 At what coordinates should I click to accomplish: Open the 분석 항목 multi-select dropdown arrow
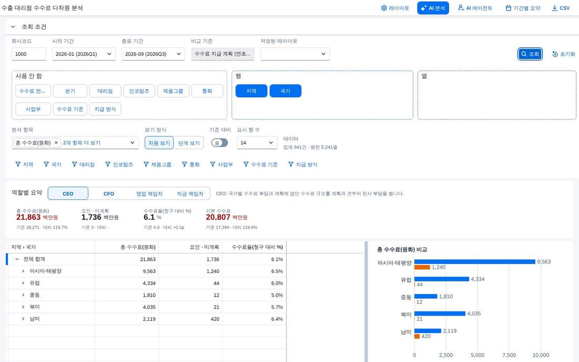[133, 143]
